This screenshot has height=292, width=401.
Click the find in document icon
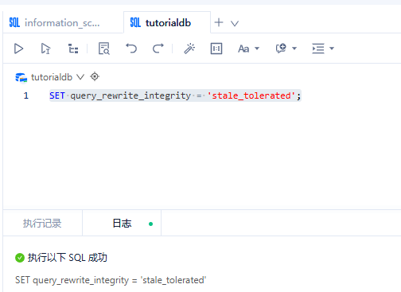[x=104, y=49]
